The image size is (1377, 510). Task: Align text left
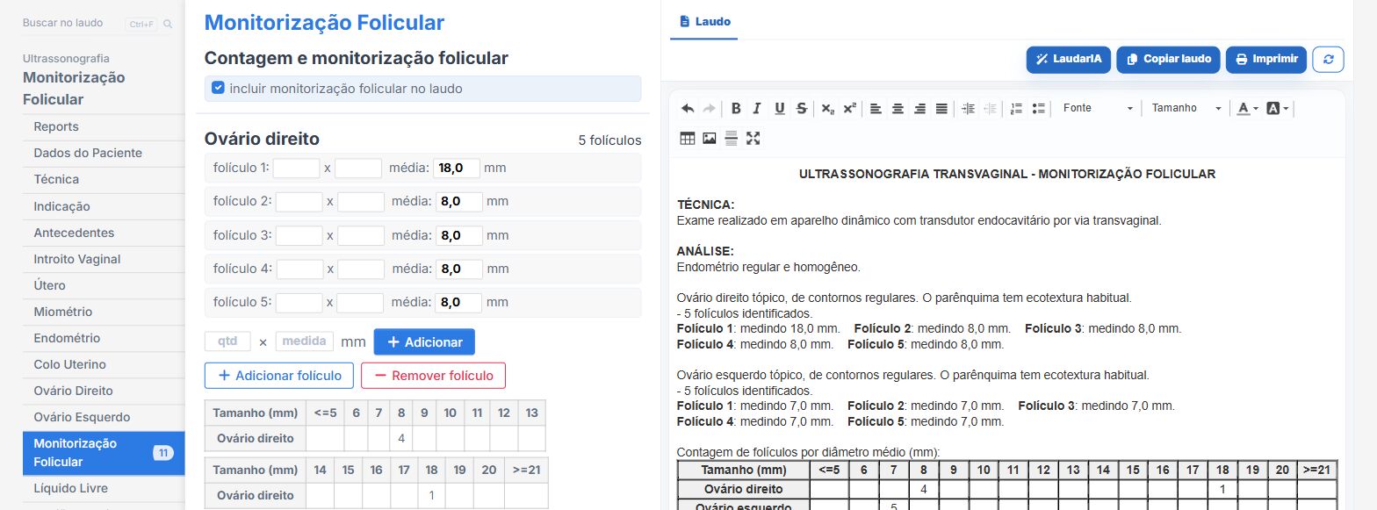tap(876, 109)
